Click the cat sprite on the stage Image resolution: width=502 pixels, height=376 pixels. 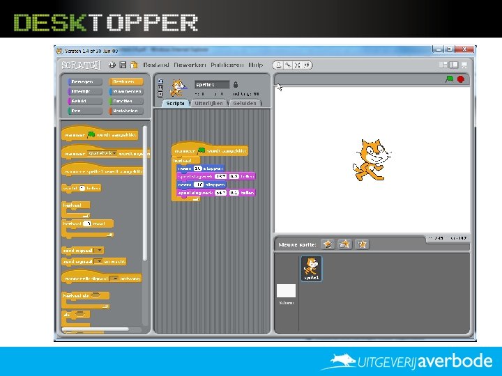[x=372, y=160]
